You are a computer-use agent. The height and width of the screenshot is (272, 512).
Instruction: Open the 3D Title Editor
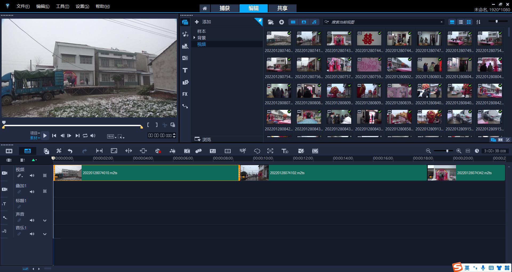click(285, 151)
